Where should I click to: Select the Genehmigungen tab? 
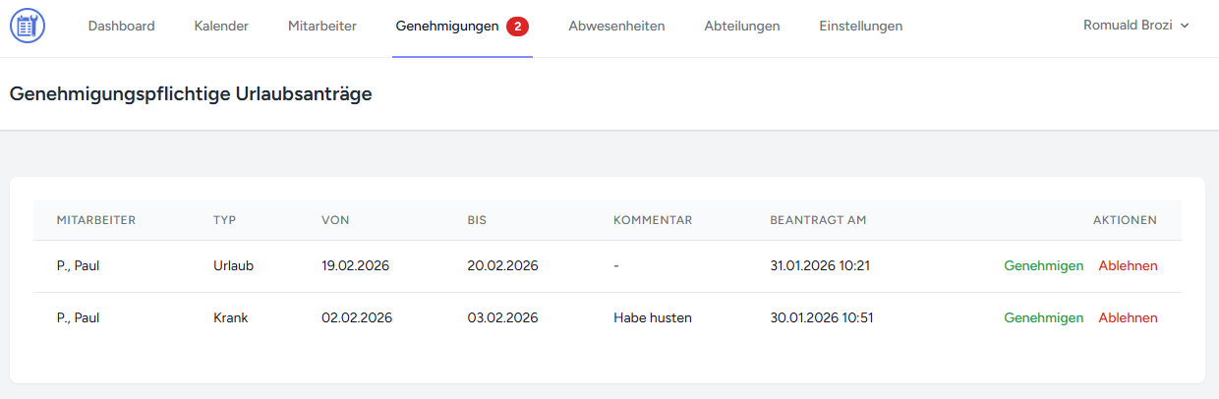tap(447, 27)
